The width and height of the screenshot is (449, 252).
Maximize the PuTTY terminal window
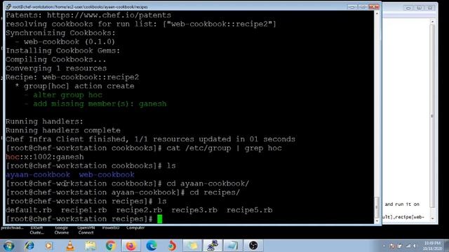(363, 7)
